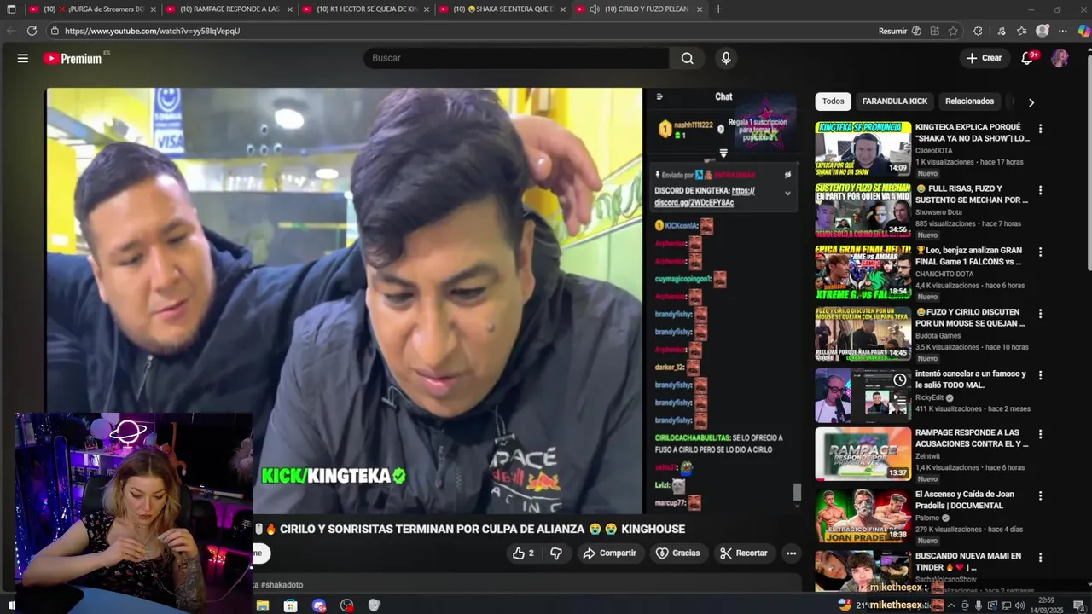This screenshot has width=1092, height=614.
Task: Like the video with thumbs up
Action: coord(523,553)
